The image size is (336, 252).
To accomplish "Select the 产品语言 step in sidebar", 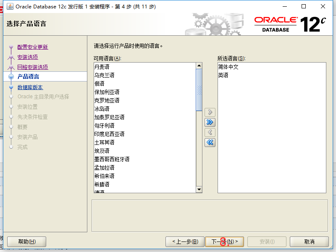I will pos(28,76).
